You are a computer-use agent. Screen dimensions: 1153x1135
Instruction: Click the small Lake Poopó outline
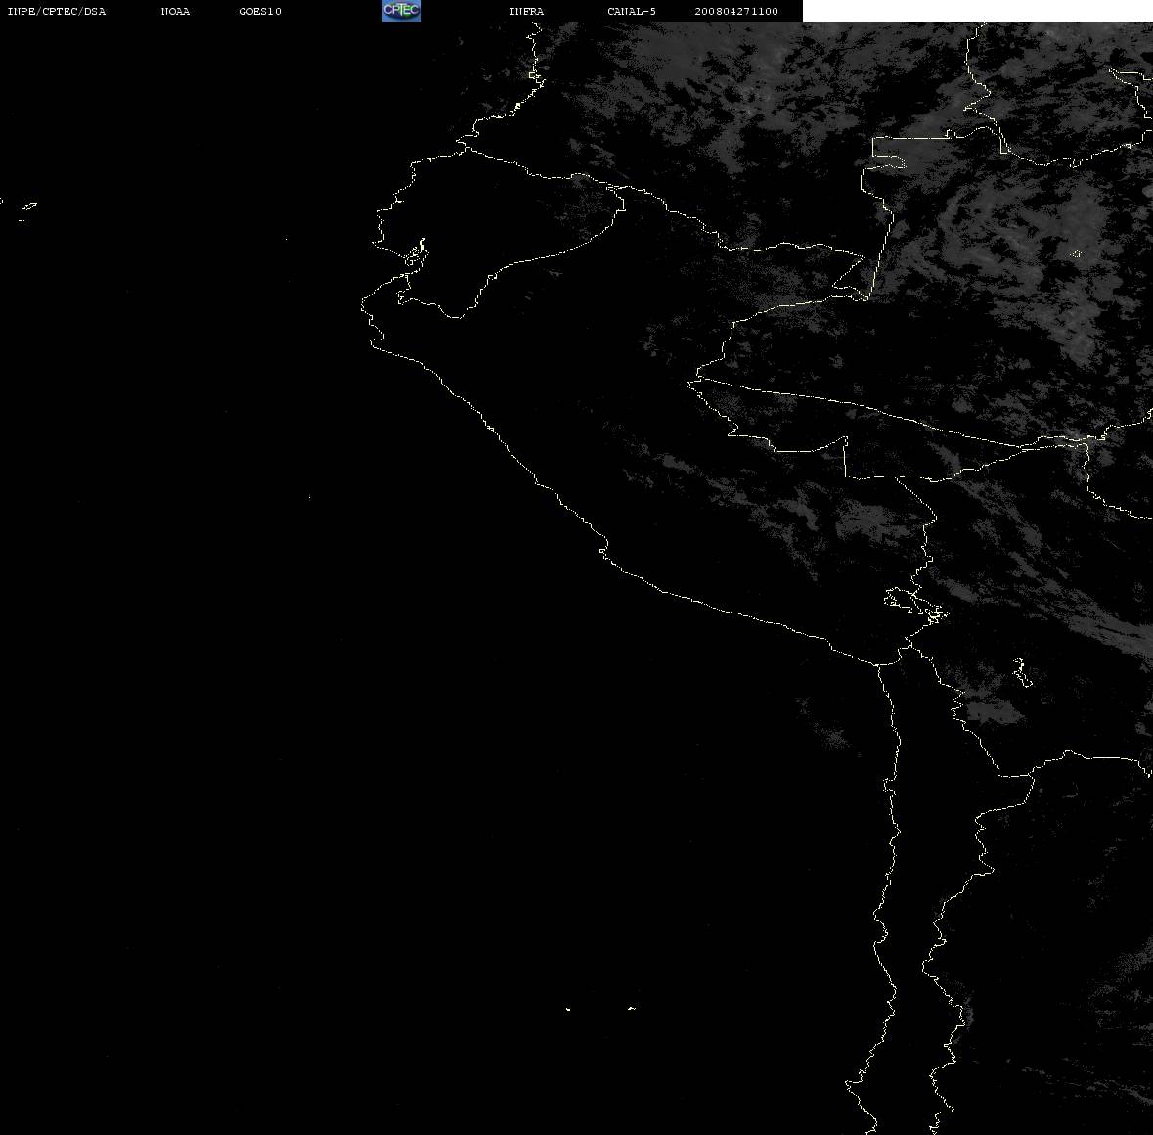point(1021,672)
